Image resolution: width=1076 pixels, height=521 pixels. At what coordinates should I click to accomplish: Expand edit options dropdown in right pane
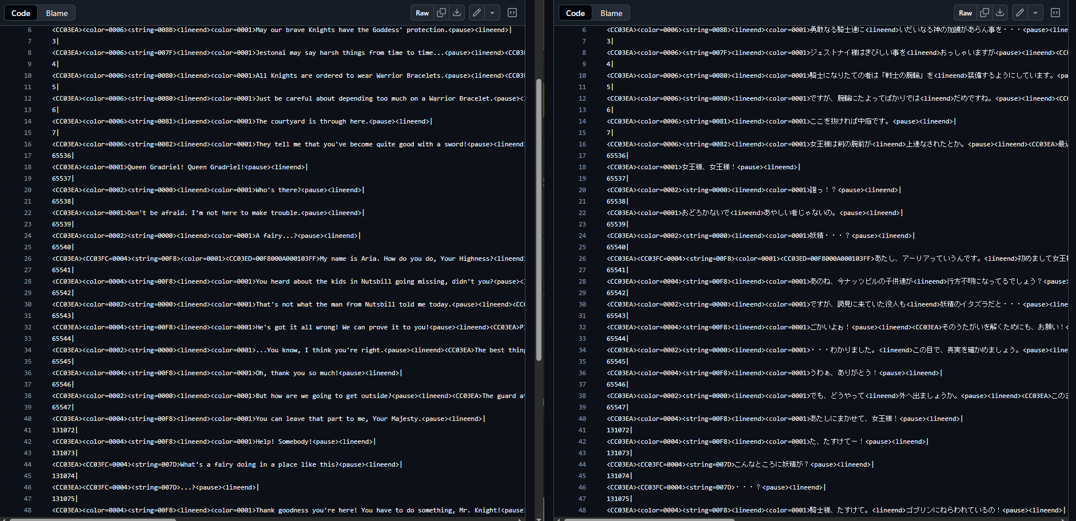tap(1035, 13)
